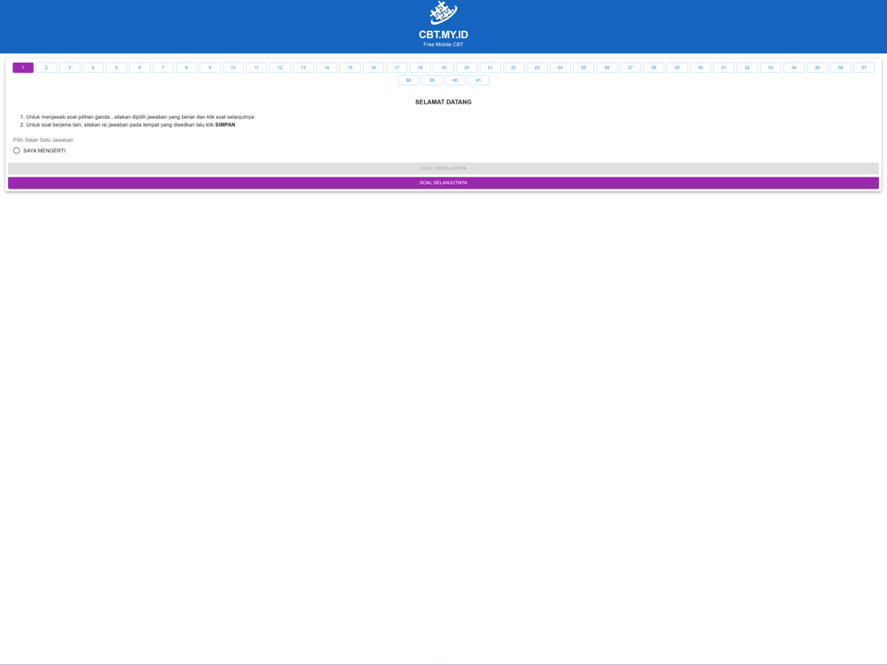887x665 pixels.
Task: Go to question number 32
Action: point(747,67)
